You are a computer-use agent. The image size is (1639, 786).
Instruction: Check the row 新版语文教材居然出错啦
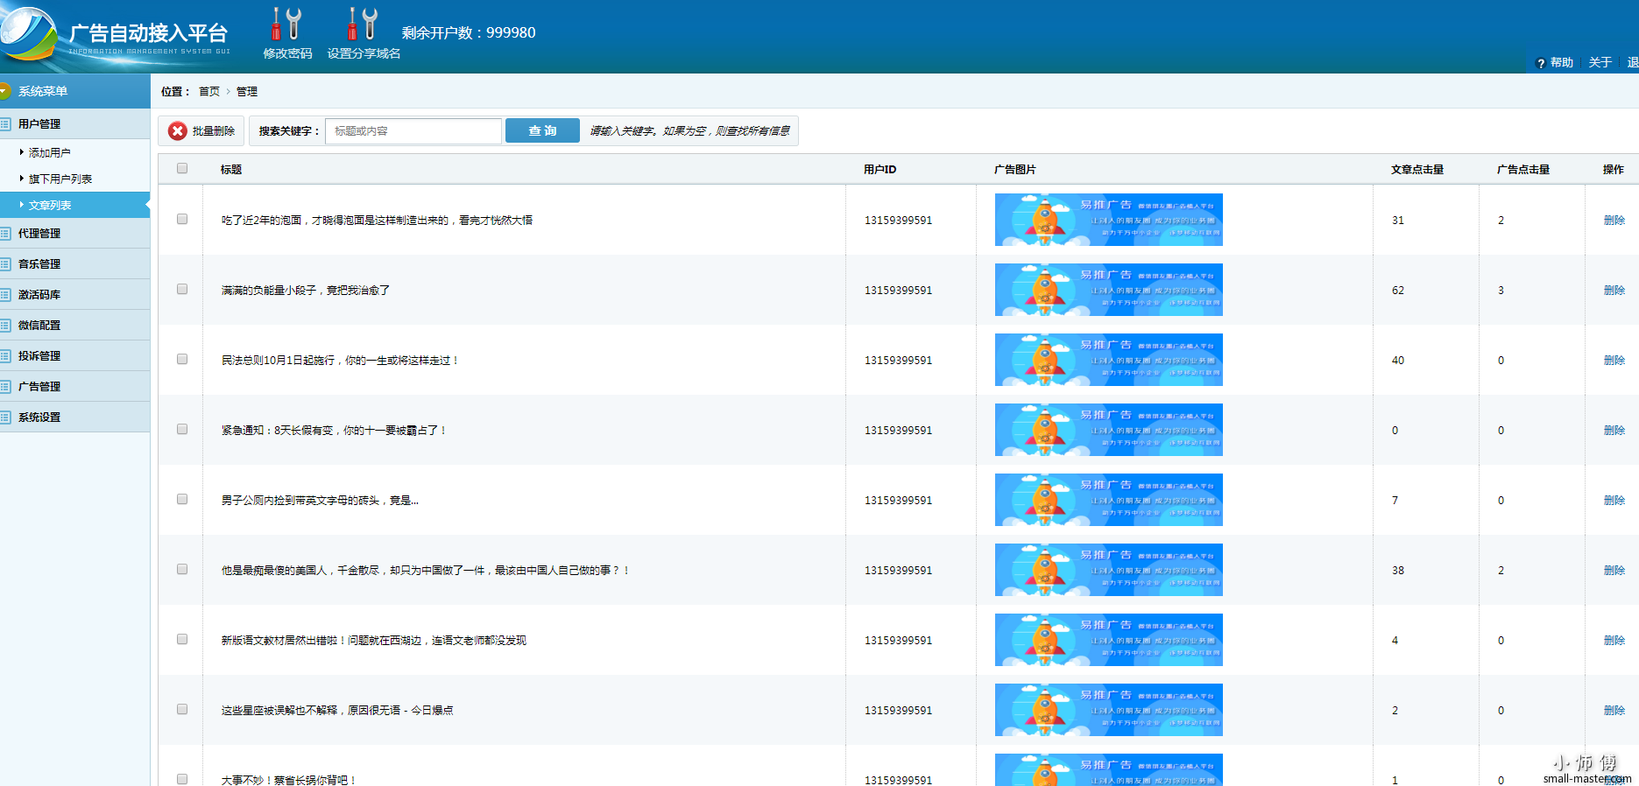click(x=182, y=639)
